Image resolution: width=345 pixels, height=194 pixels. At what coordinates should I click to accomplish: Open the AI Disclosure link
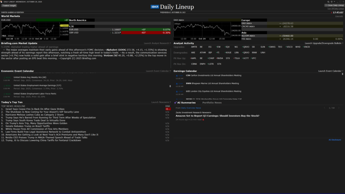(x=335, y=140)
